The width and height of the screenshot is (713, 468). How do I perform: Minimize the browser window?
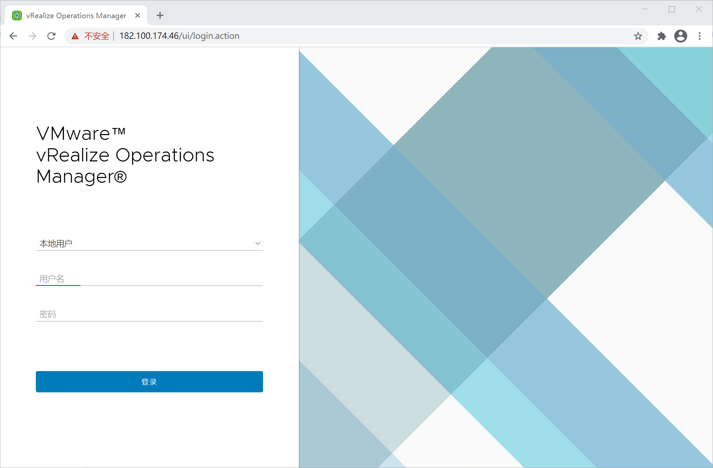point(644,9)
